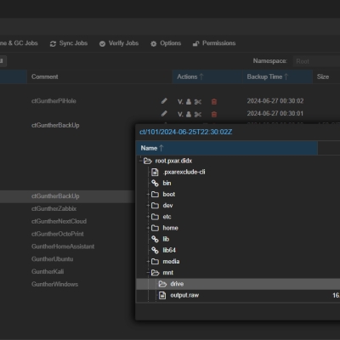Click the Options gear icon
The width and height of the screenshot is (340, 340).
tap(154, 44)
